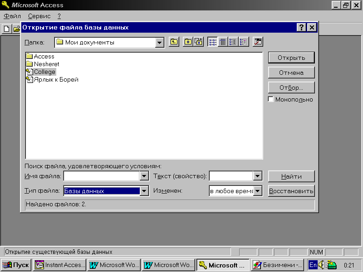Click the Восстановить button

[291, 191]
